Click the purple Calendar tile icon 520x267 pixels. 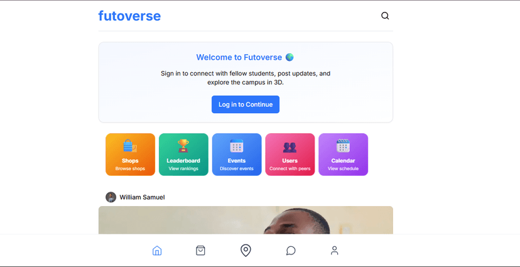343,146
